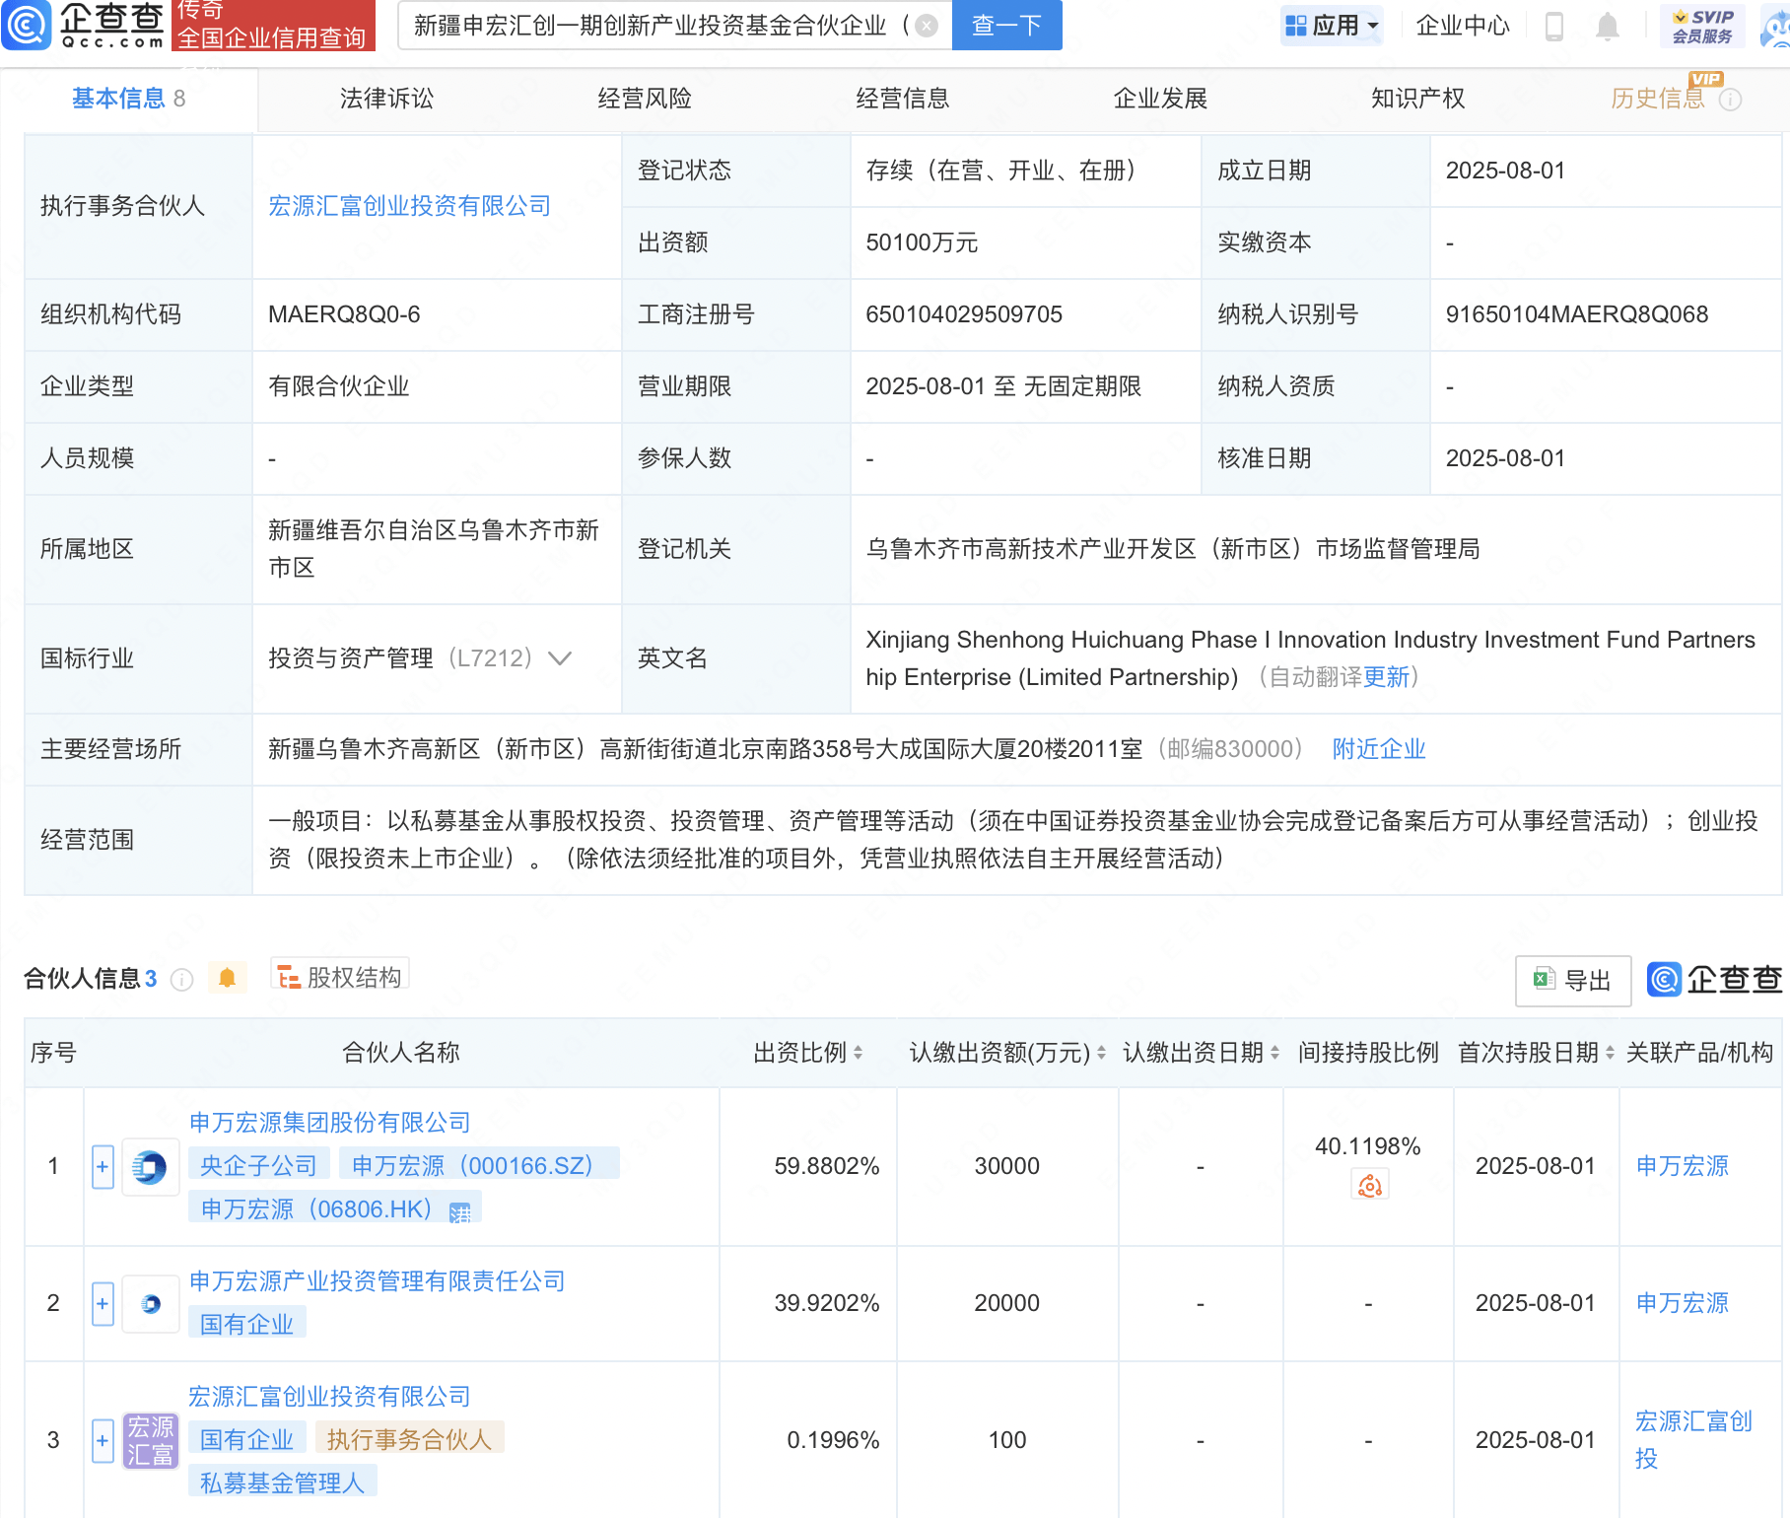Image resolution: width=1790 pixels, height=1518 pixels.
Task: Click 国有企业 tag in row 2
Action: [x=246, y=1325]
